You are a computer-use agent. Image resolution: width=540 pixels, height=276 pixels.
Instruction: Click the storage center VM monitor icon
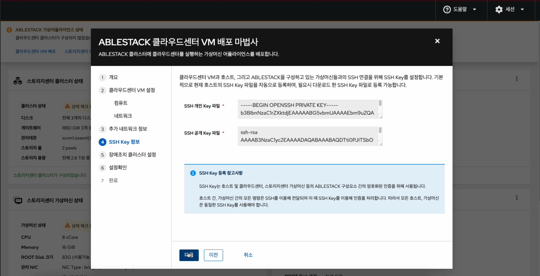pos(18,200)
